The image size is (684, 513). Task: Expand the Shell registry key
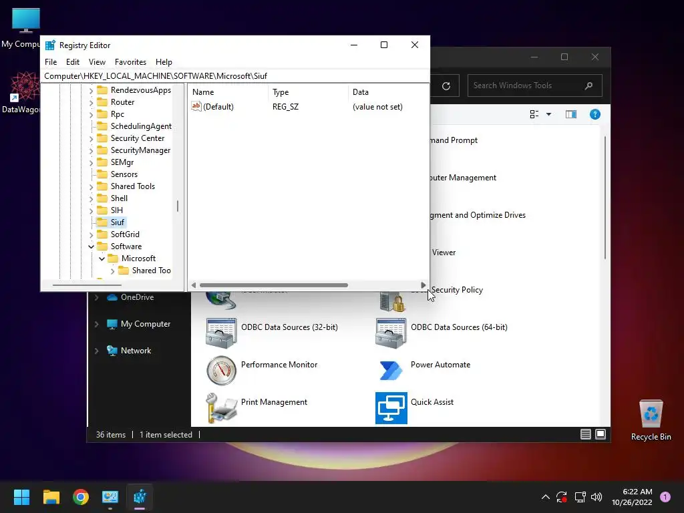[91, 198]
